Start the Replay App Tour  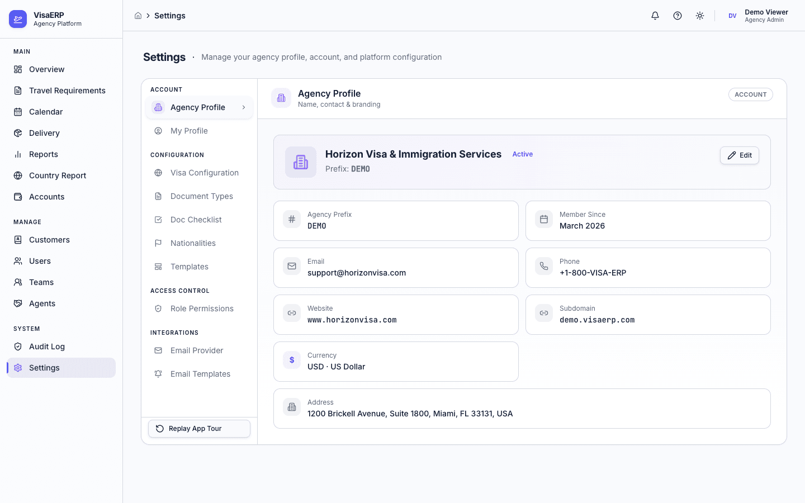(x=199, y=429)
